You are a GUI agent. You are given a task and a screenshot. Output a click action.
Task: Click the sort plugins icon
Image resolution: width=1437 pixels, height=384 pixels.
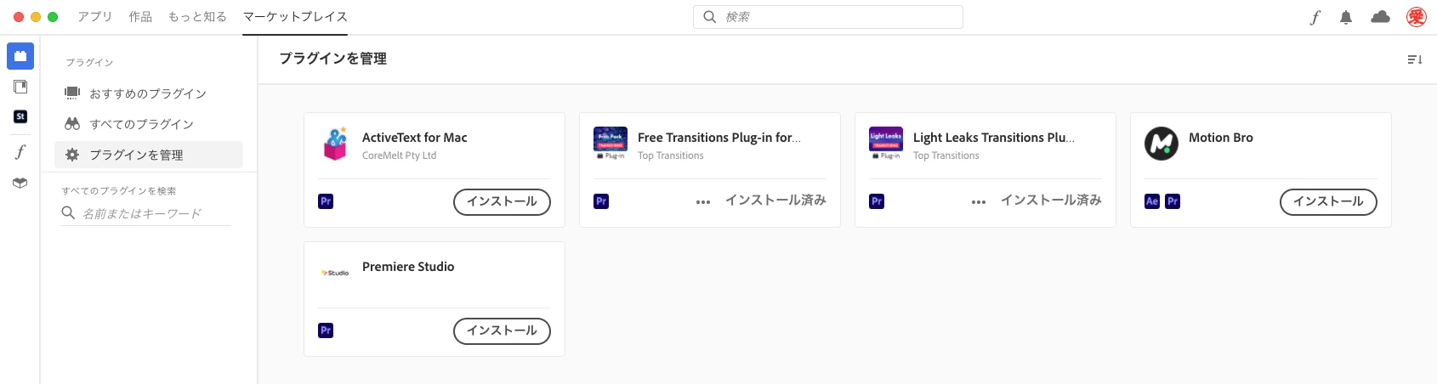(x=1415, y=59)
